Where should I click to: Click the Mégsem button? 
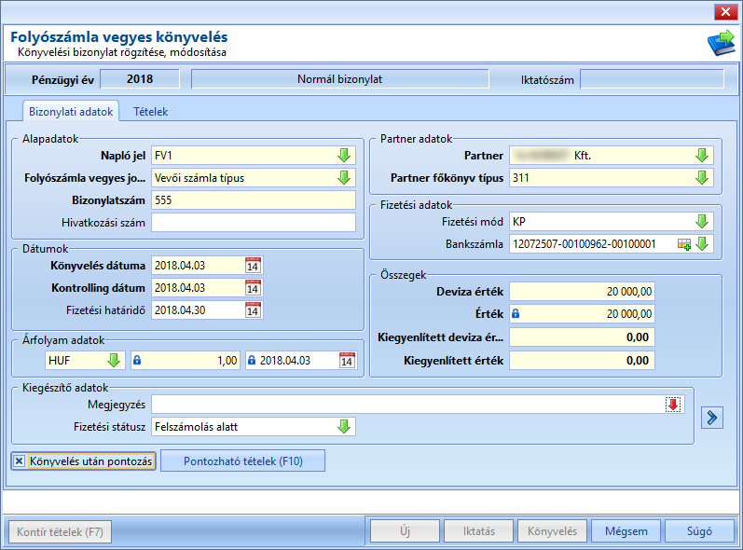tap(626, 531)
